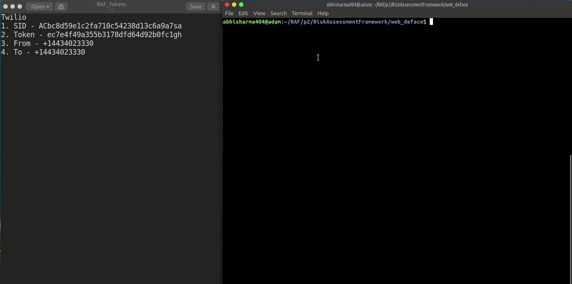Expand the Open dropdown in text editor
572x284 pixels.
pos(39,6)
